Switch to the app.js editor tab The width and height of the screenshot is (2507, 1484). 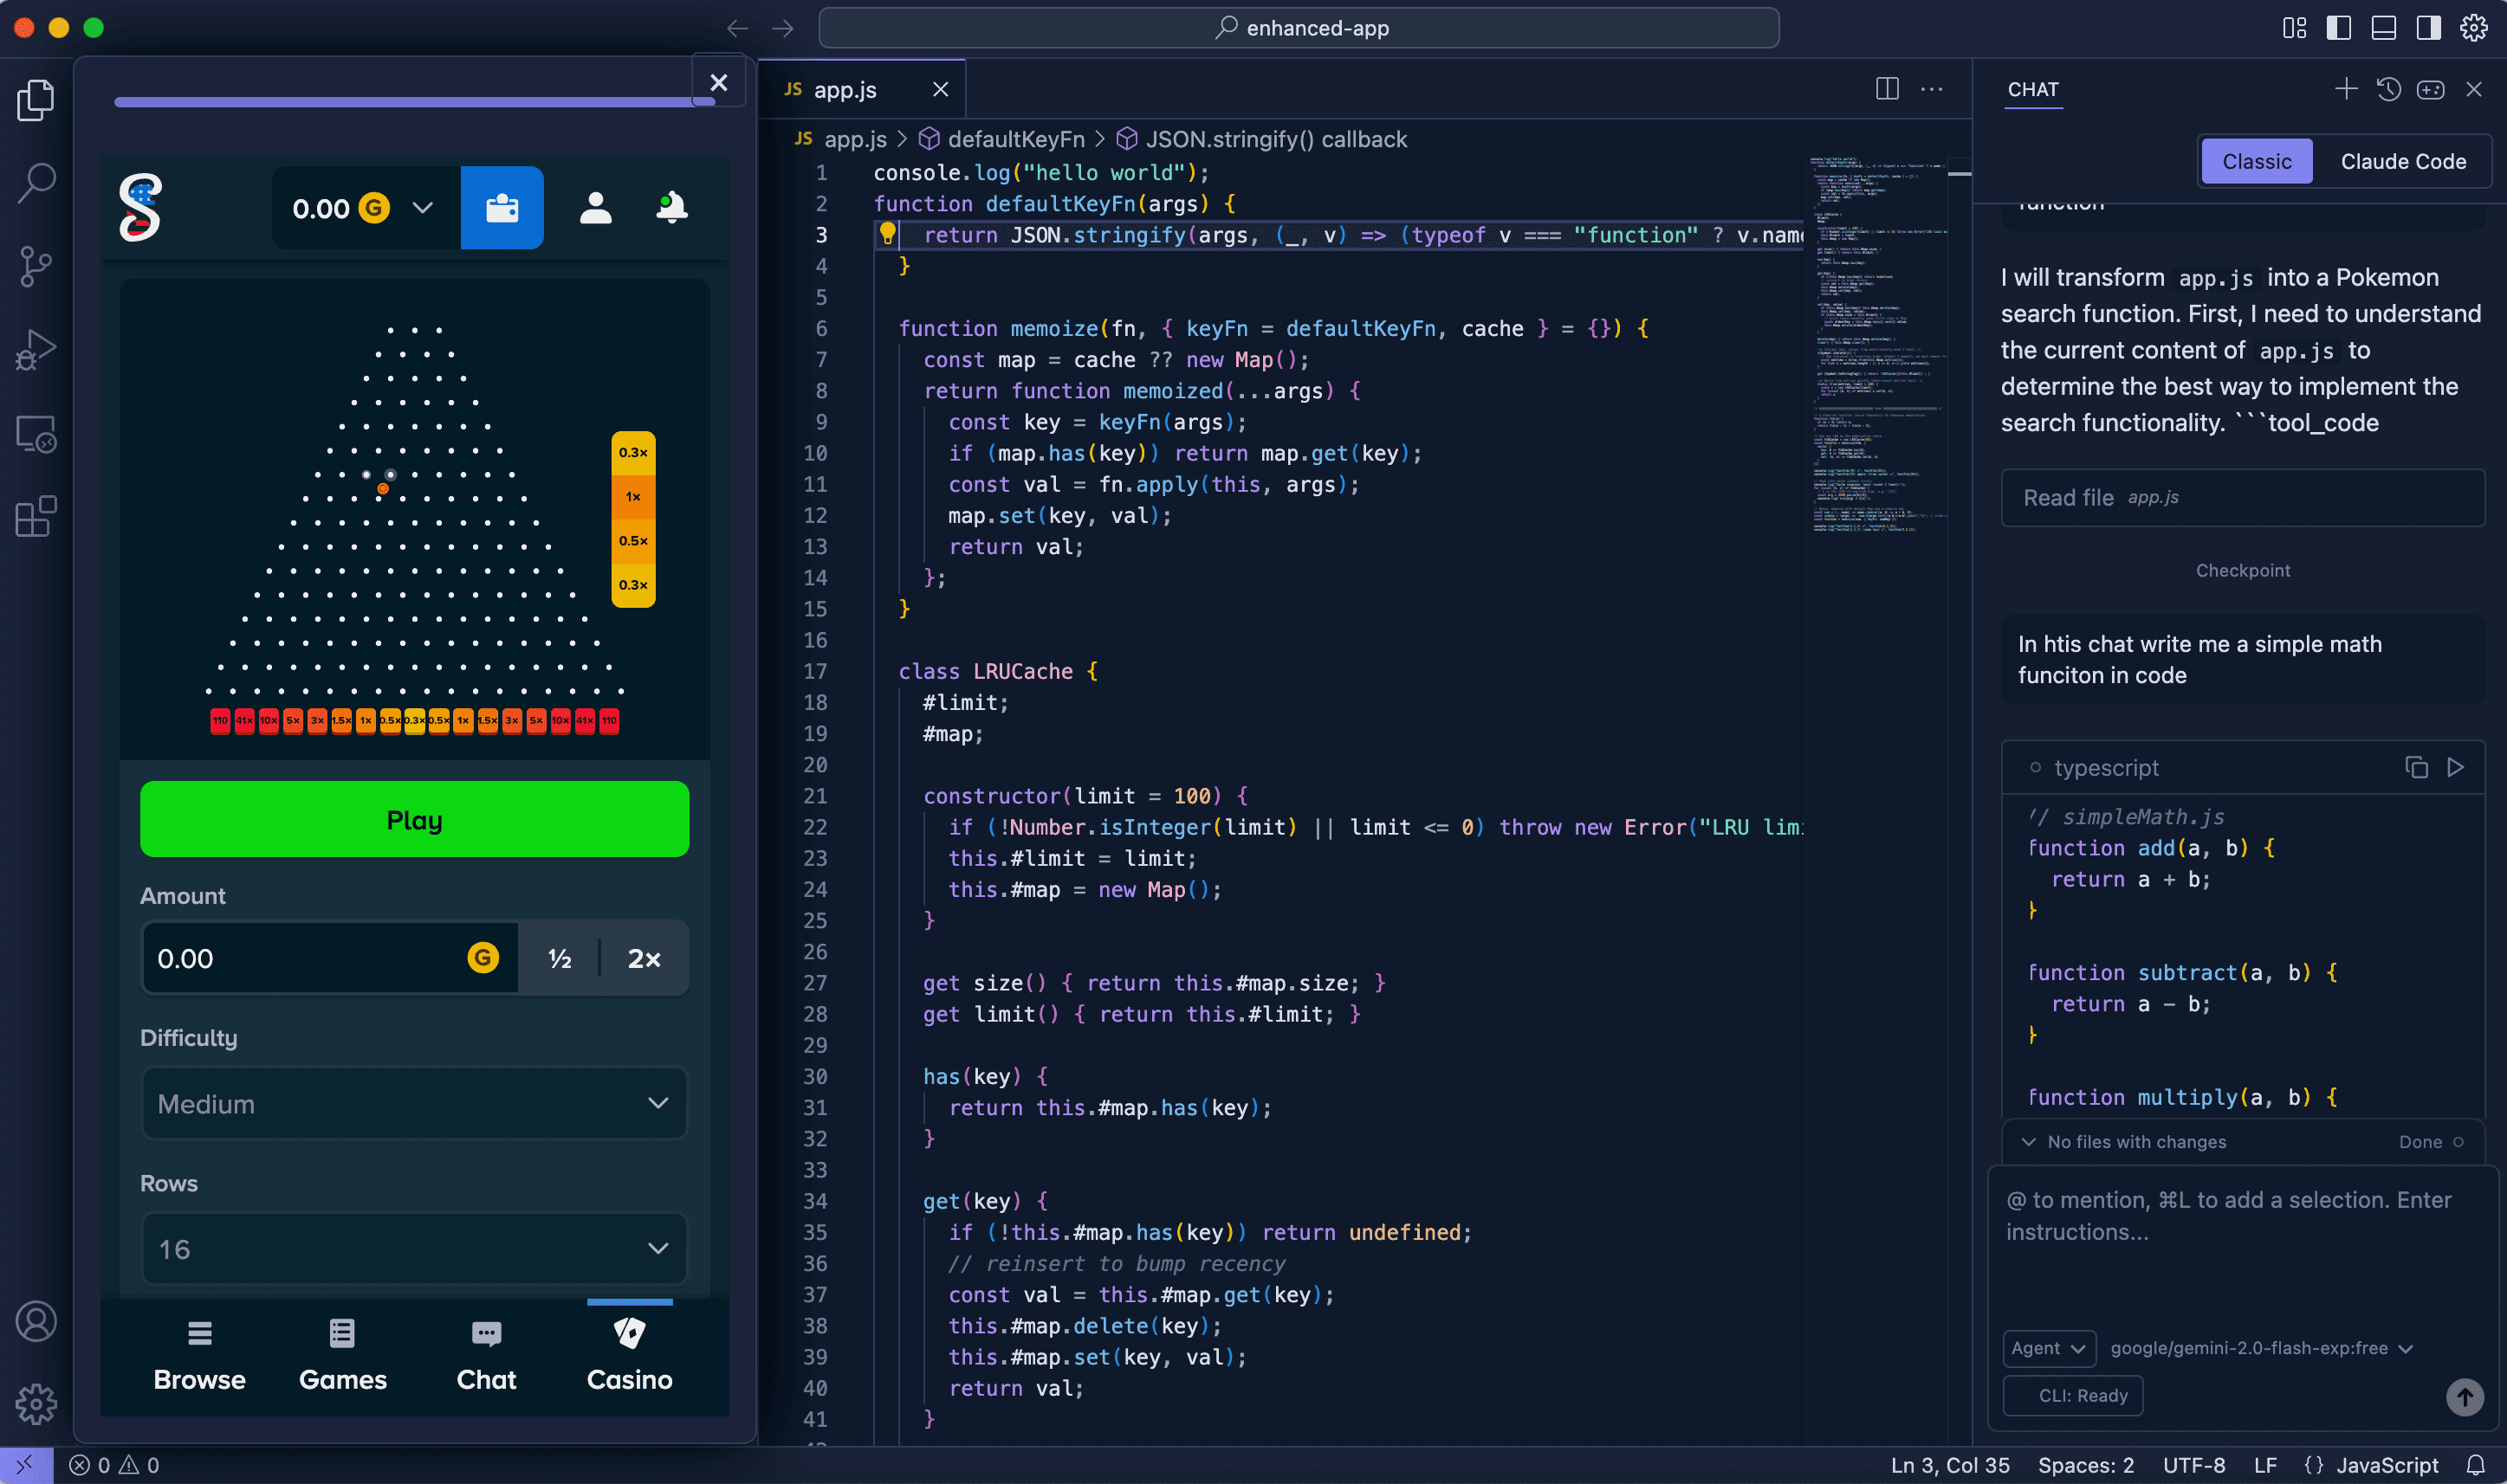pos(845,89)
